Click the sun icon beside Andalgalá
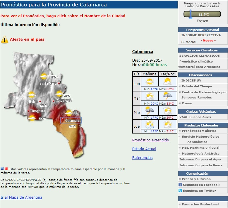The image size is (228, 208). 59,93
